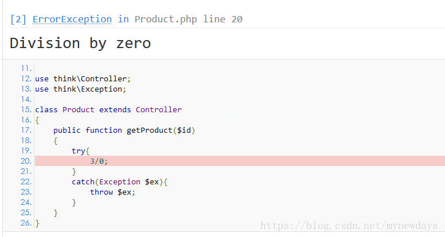Click the ErrorException link in the header
This screenshot has height=237, width=445.
72,19
